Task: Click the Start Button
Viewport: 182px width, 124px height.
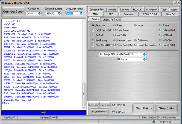Action: tap(144, 108)
